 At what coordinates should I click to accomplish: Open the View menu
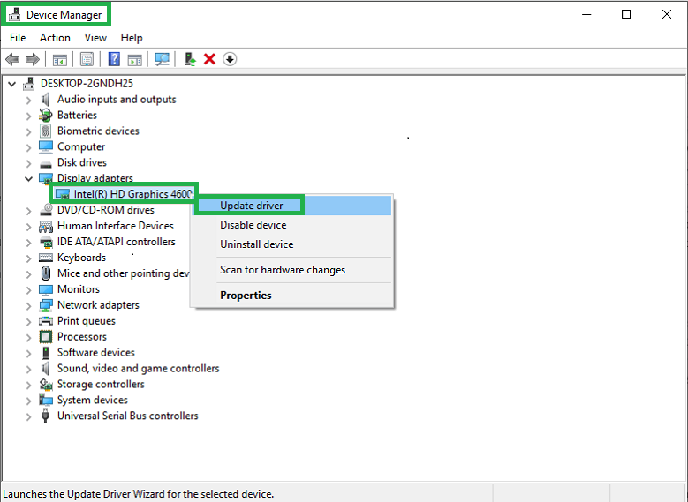[x=95, y=38]
